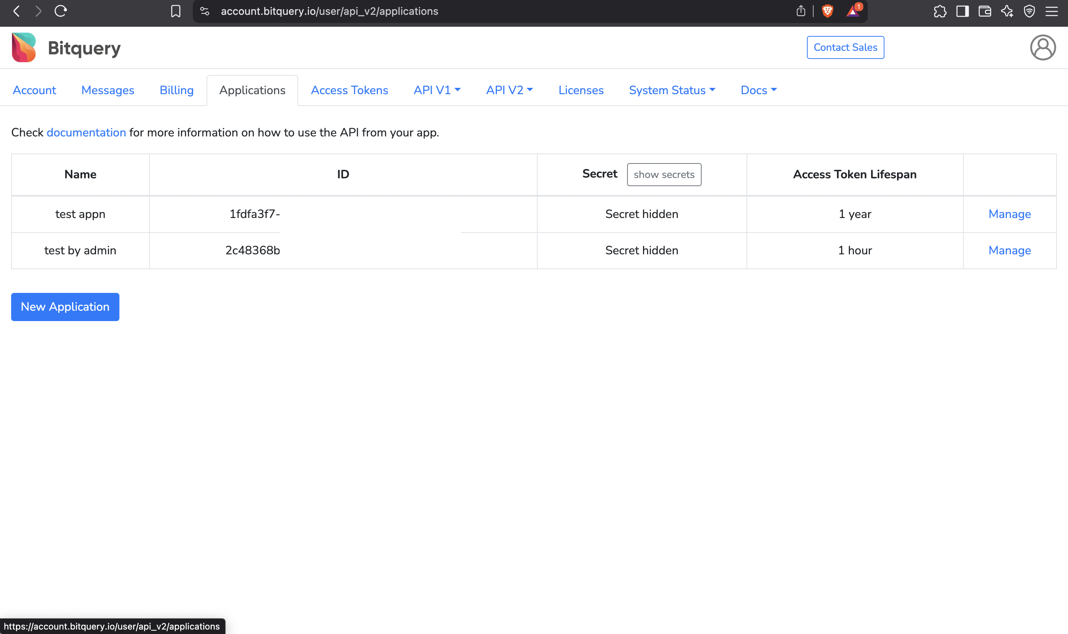Screen dimensions: 1068x634
Task: Open Brave Shields lion icon
Action: point(827,11)
